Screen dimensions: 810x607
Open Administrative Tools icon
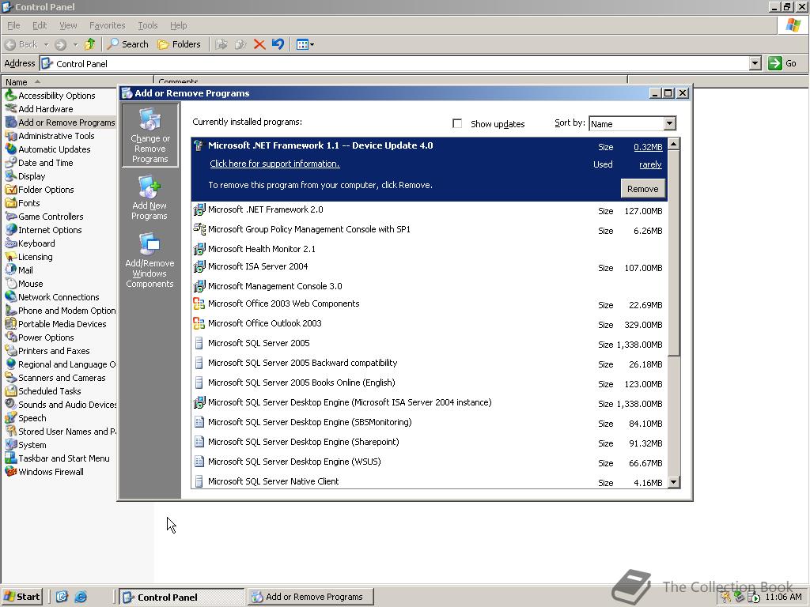pos(11,136)
